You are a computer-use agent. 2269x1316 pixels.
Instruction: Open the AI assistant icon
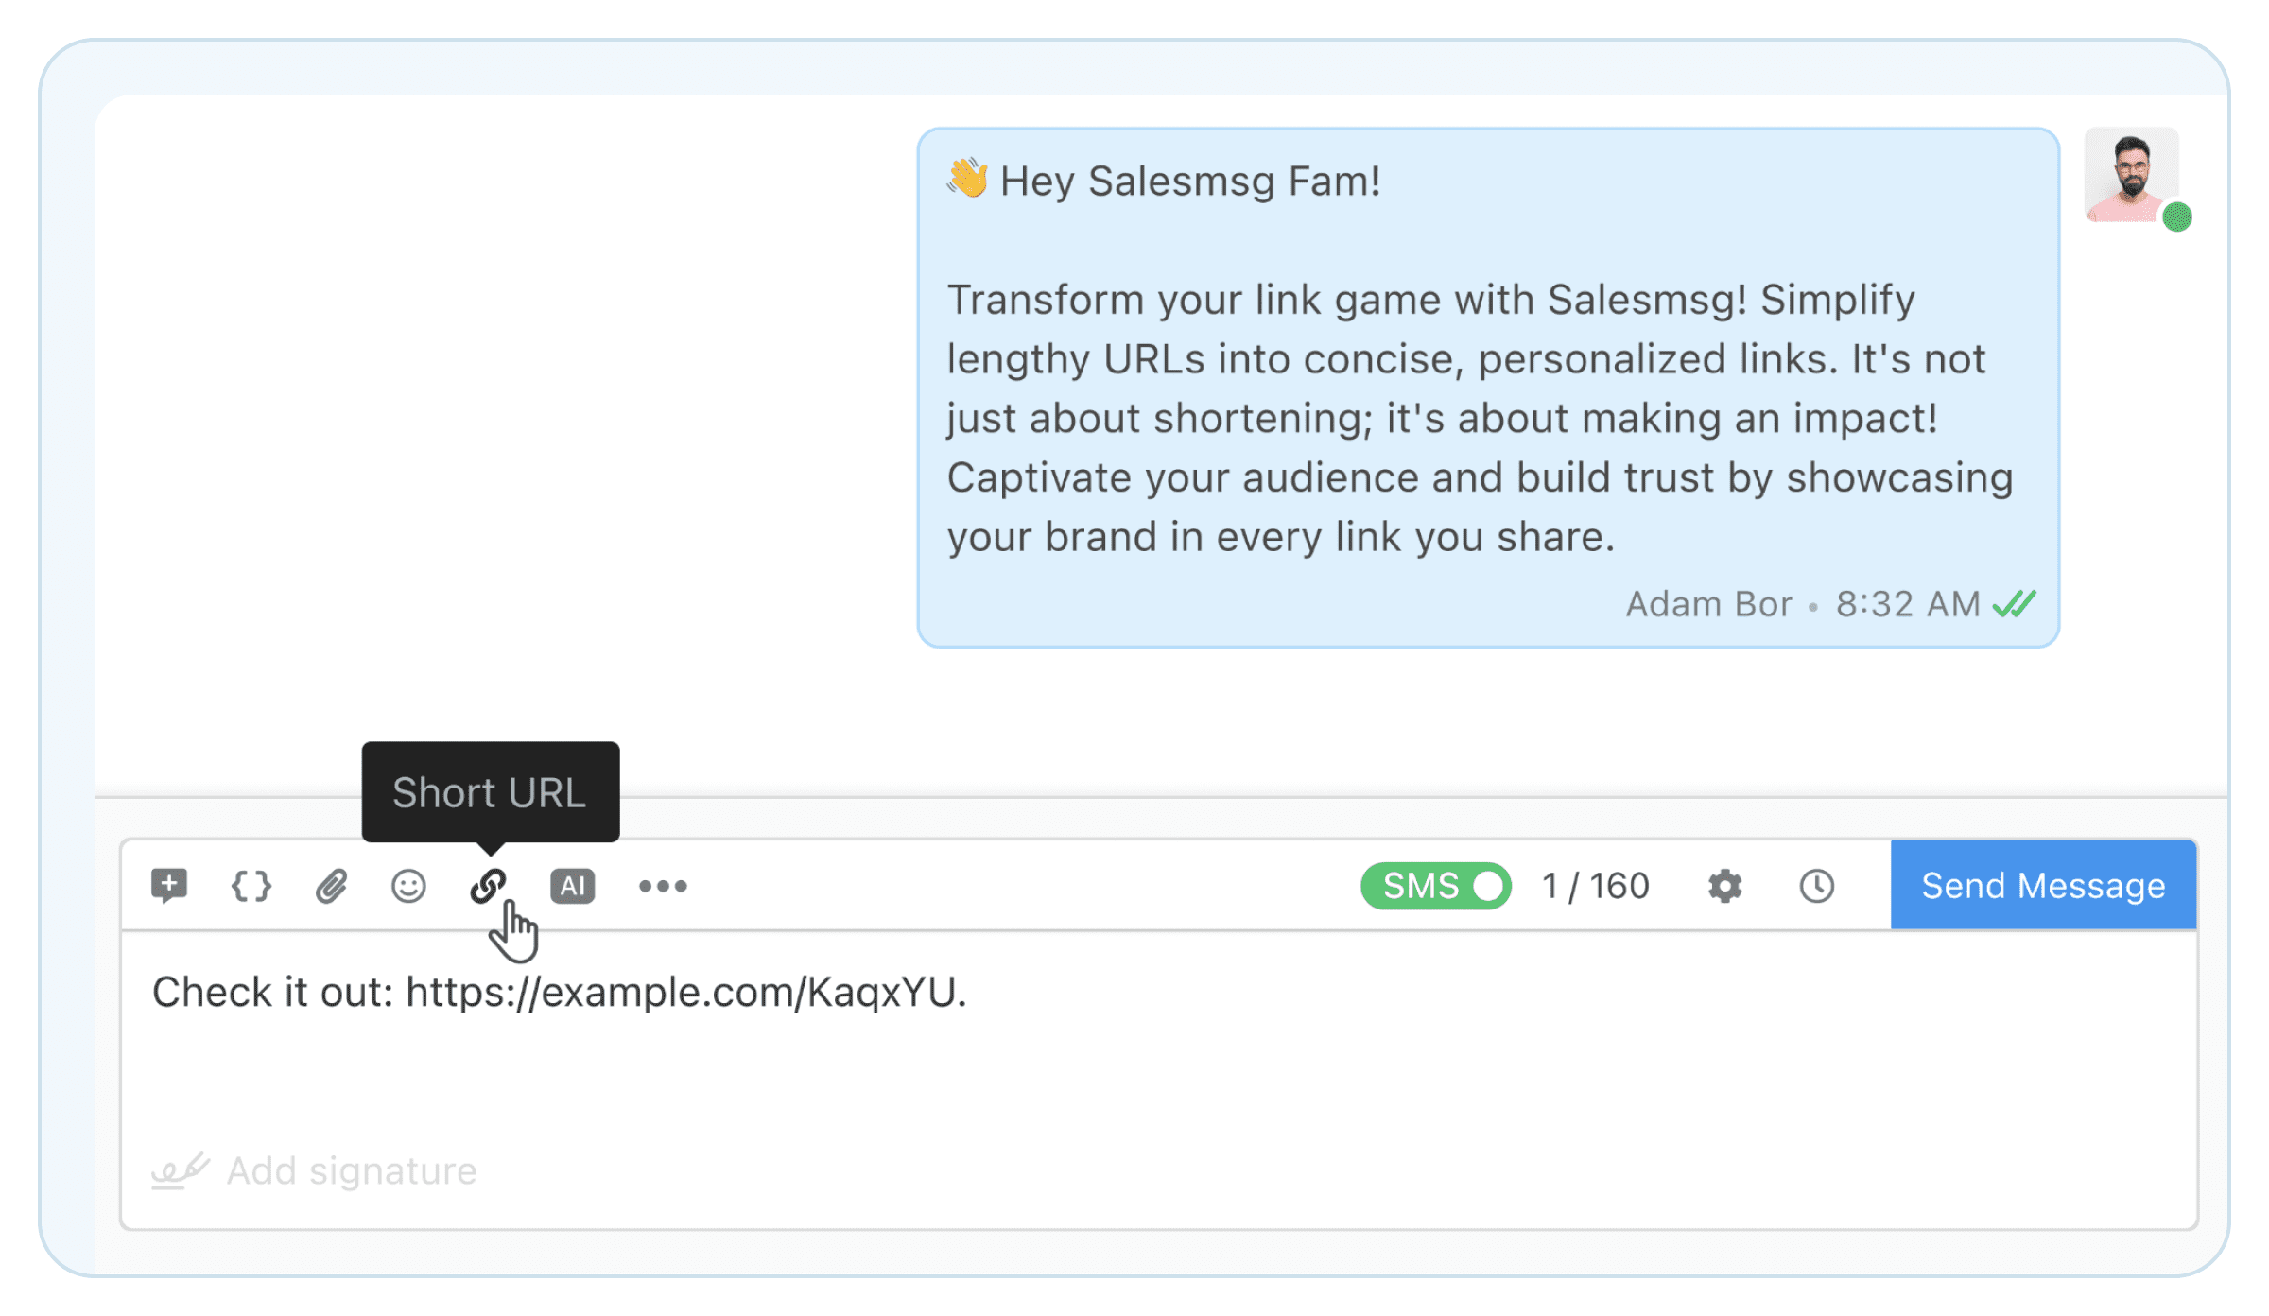click(572, 885)
